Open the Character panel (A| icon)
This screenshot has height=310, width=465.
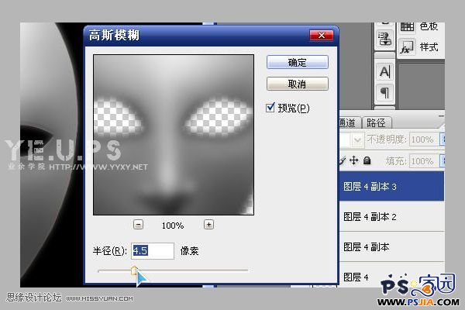click(x=385, y=71)
